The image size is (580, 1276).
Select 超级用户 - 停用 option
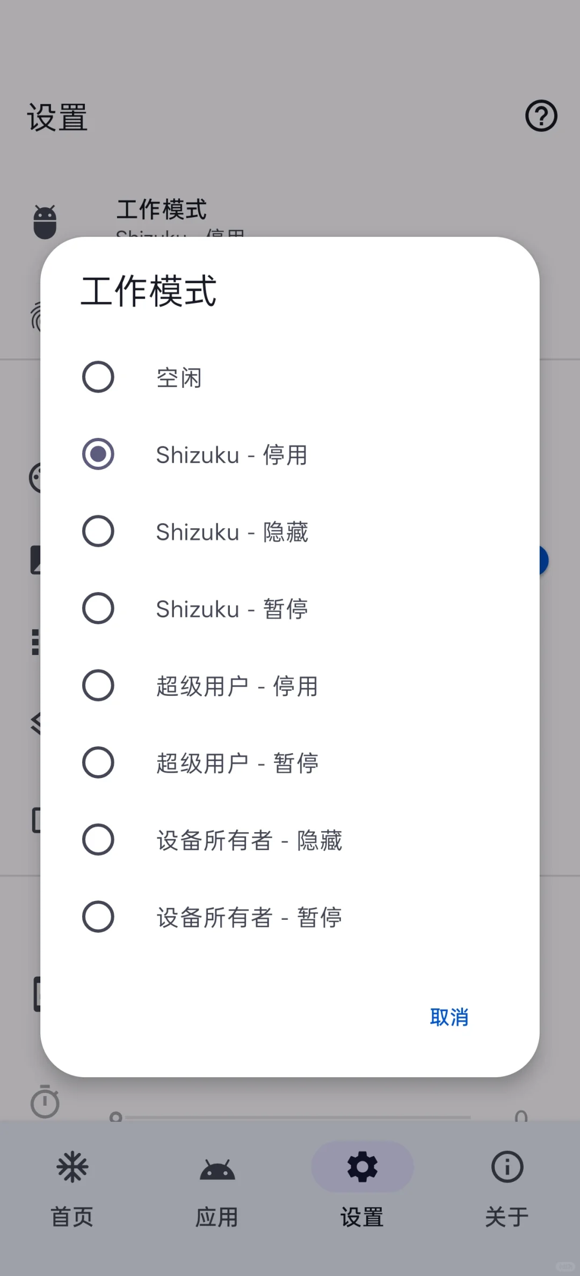(98, 686)
